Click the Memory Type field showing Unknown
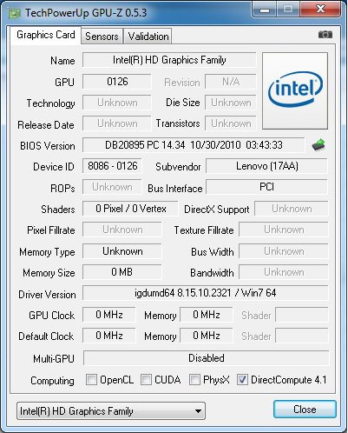 122,251
